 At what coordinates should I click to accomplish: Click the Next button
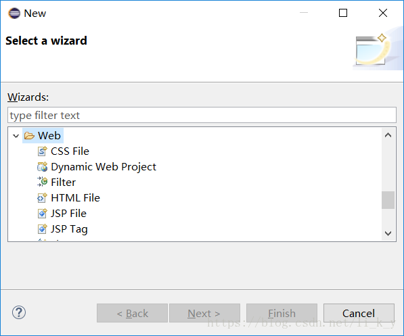pos(204,313)
